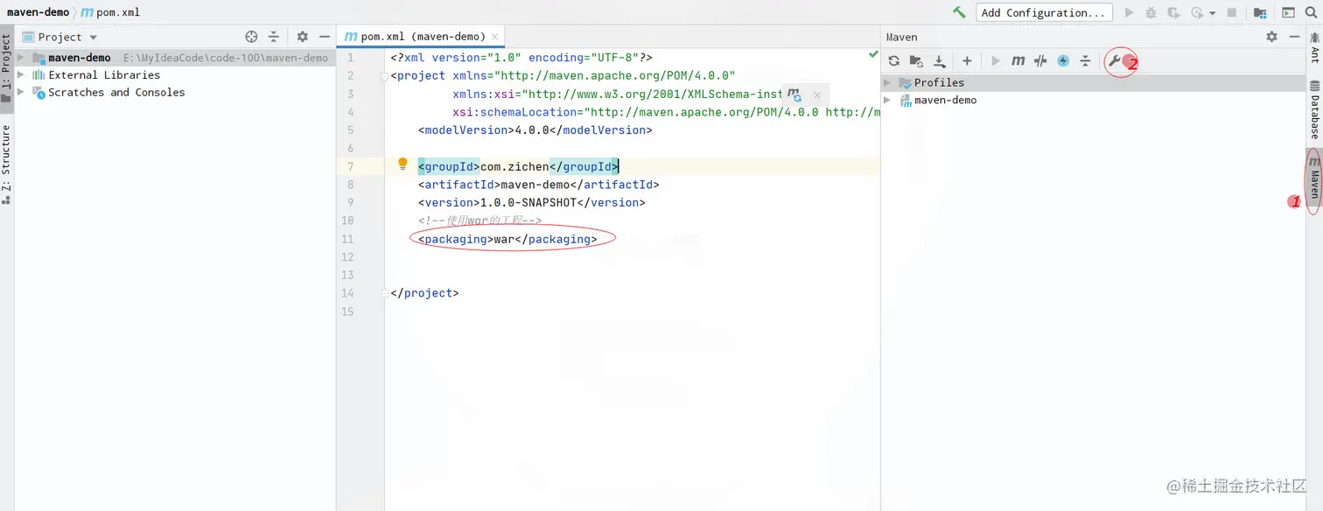
Task: Click Reimport All Maven Projects icon
Action: coord(893,60)
